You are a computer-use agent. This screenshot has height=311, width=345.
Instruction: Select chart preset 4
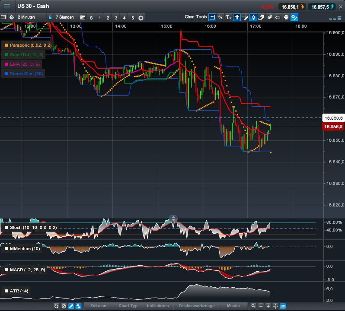click(125, 18)
